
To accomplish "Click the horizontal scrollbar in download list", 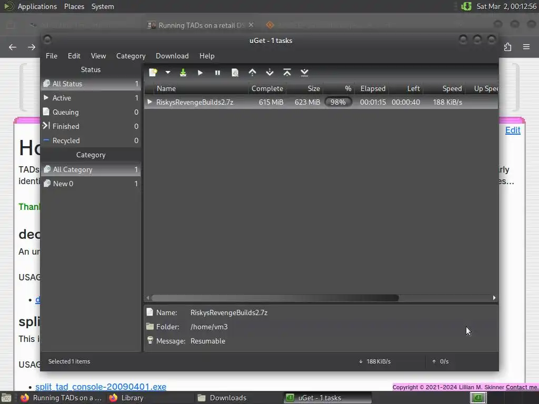I will 275,298.
